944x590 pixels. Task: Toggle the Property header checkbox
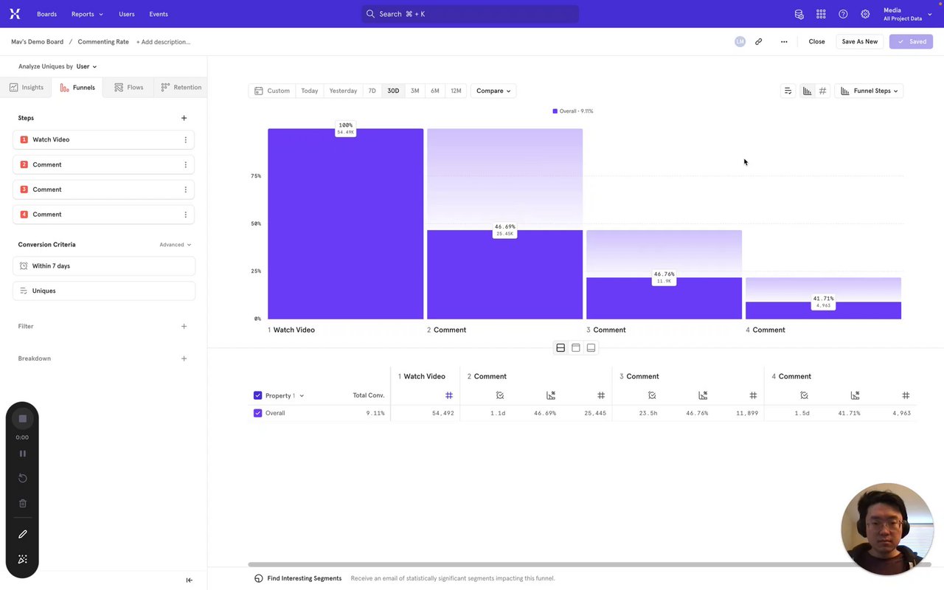(257, 395)
